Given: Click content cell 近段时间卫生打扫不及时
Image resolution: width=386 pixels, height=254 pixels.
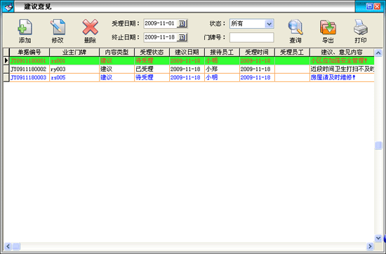Looking at the screenshot, I should click(342, 69).
